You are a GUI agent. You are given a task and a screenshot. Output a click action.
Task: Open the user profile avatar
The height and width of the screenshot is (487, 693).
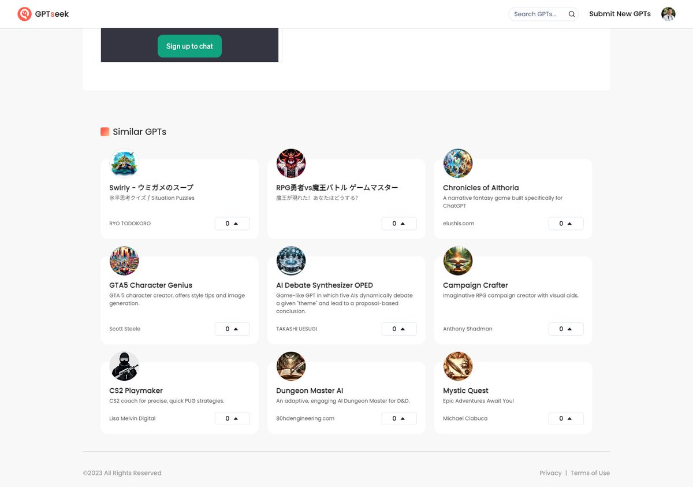coord(668,14)
